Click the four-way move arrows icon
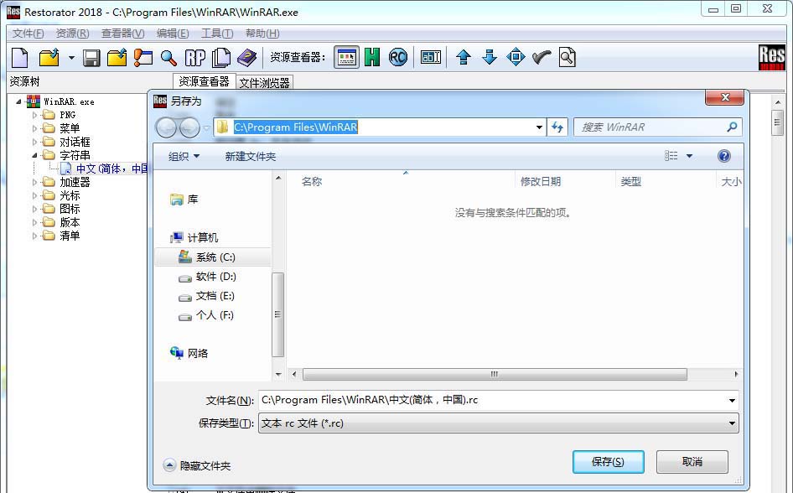The height and width of the screenshot is (493, 793). tap(516, 57)
